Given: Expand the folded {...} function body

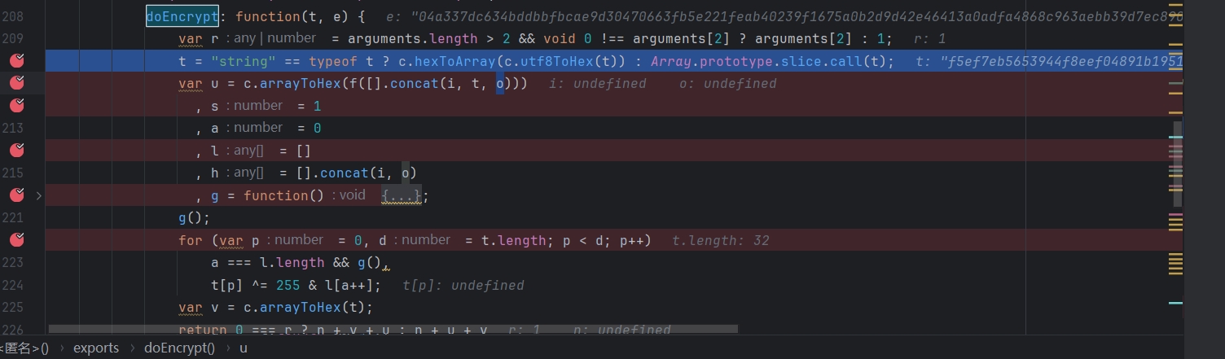Looking at the screenshot, I should point(402,195).
